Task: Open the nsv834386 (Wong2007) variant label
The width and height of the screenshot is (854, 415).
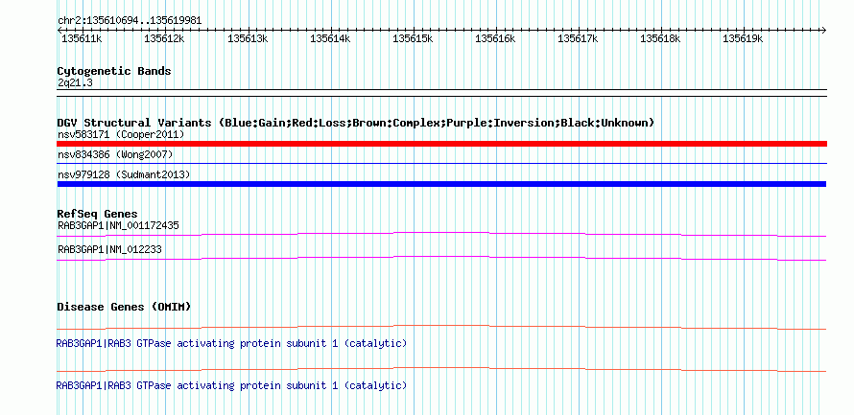Action: tap(115, 154)
